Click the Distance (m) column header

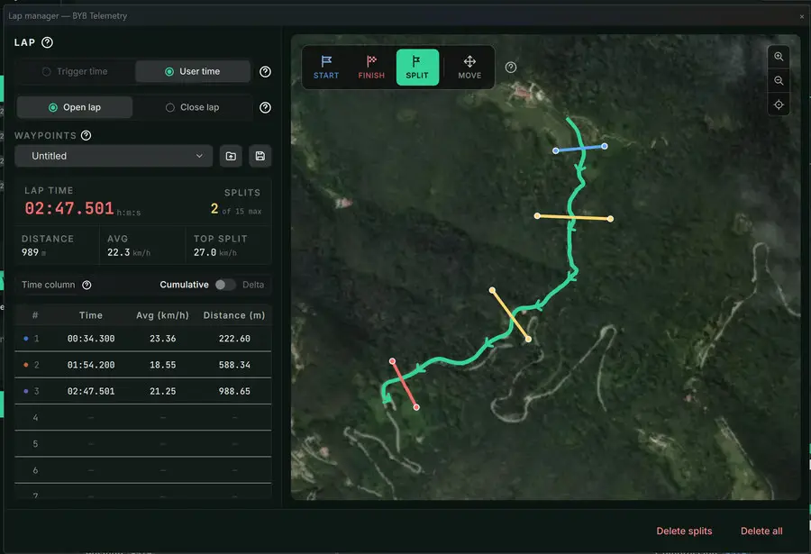[x=233, y=315]
